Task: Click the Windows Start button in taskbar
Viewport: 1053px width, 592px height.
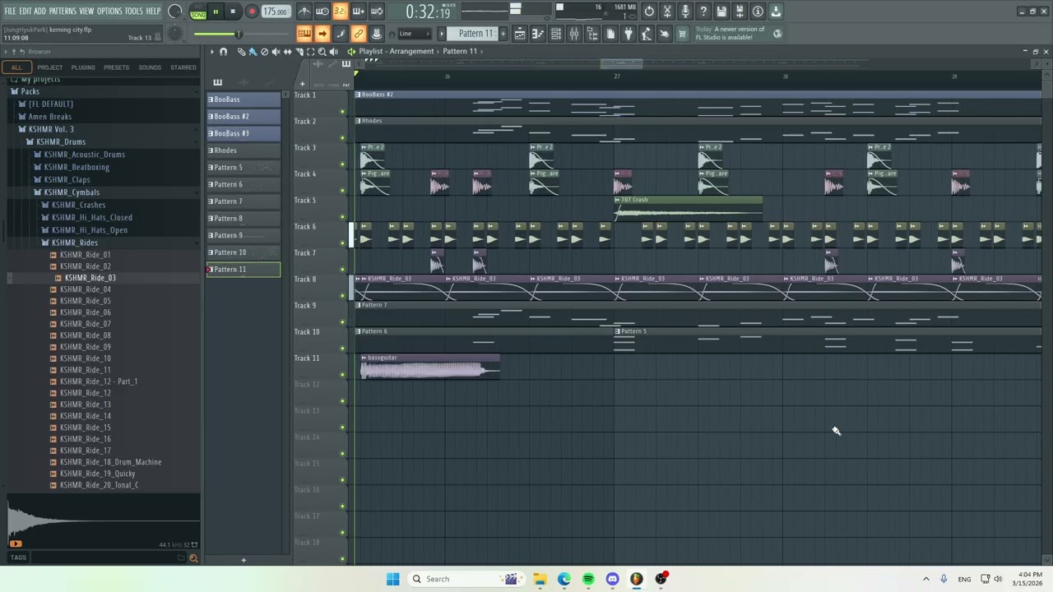Action: point(392,579)
